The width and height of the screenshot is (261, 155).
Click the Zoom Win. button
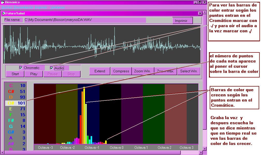(x=142, y=71)
